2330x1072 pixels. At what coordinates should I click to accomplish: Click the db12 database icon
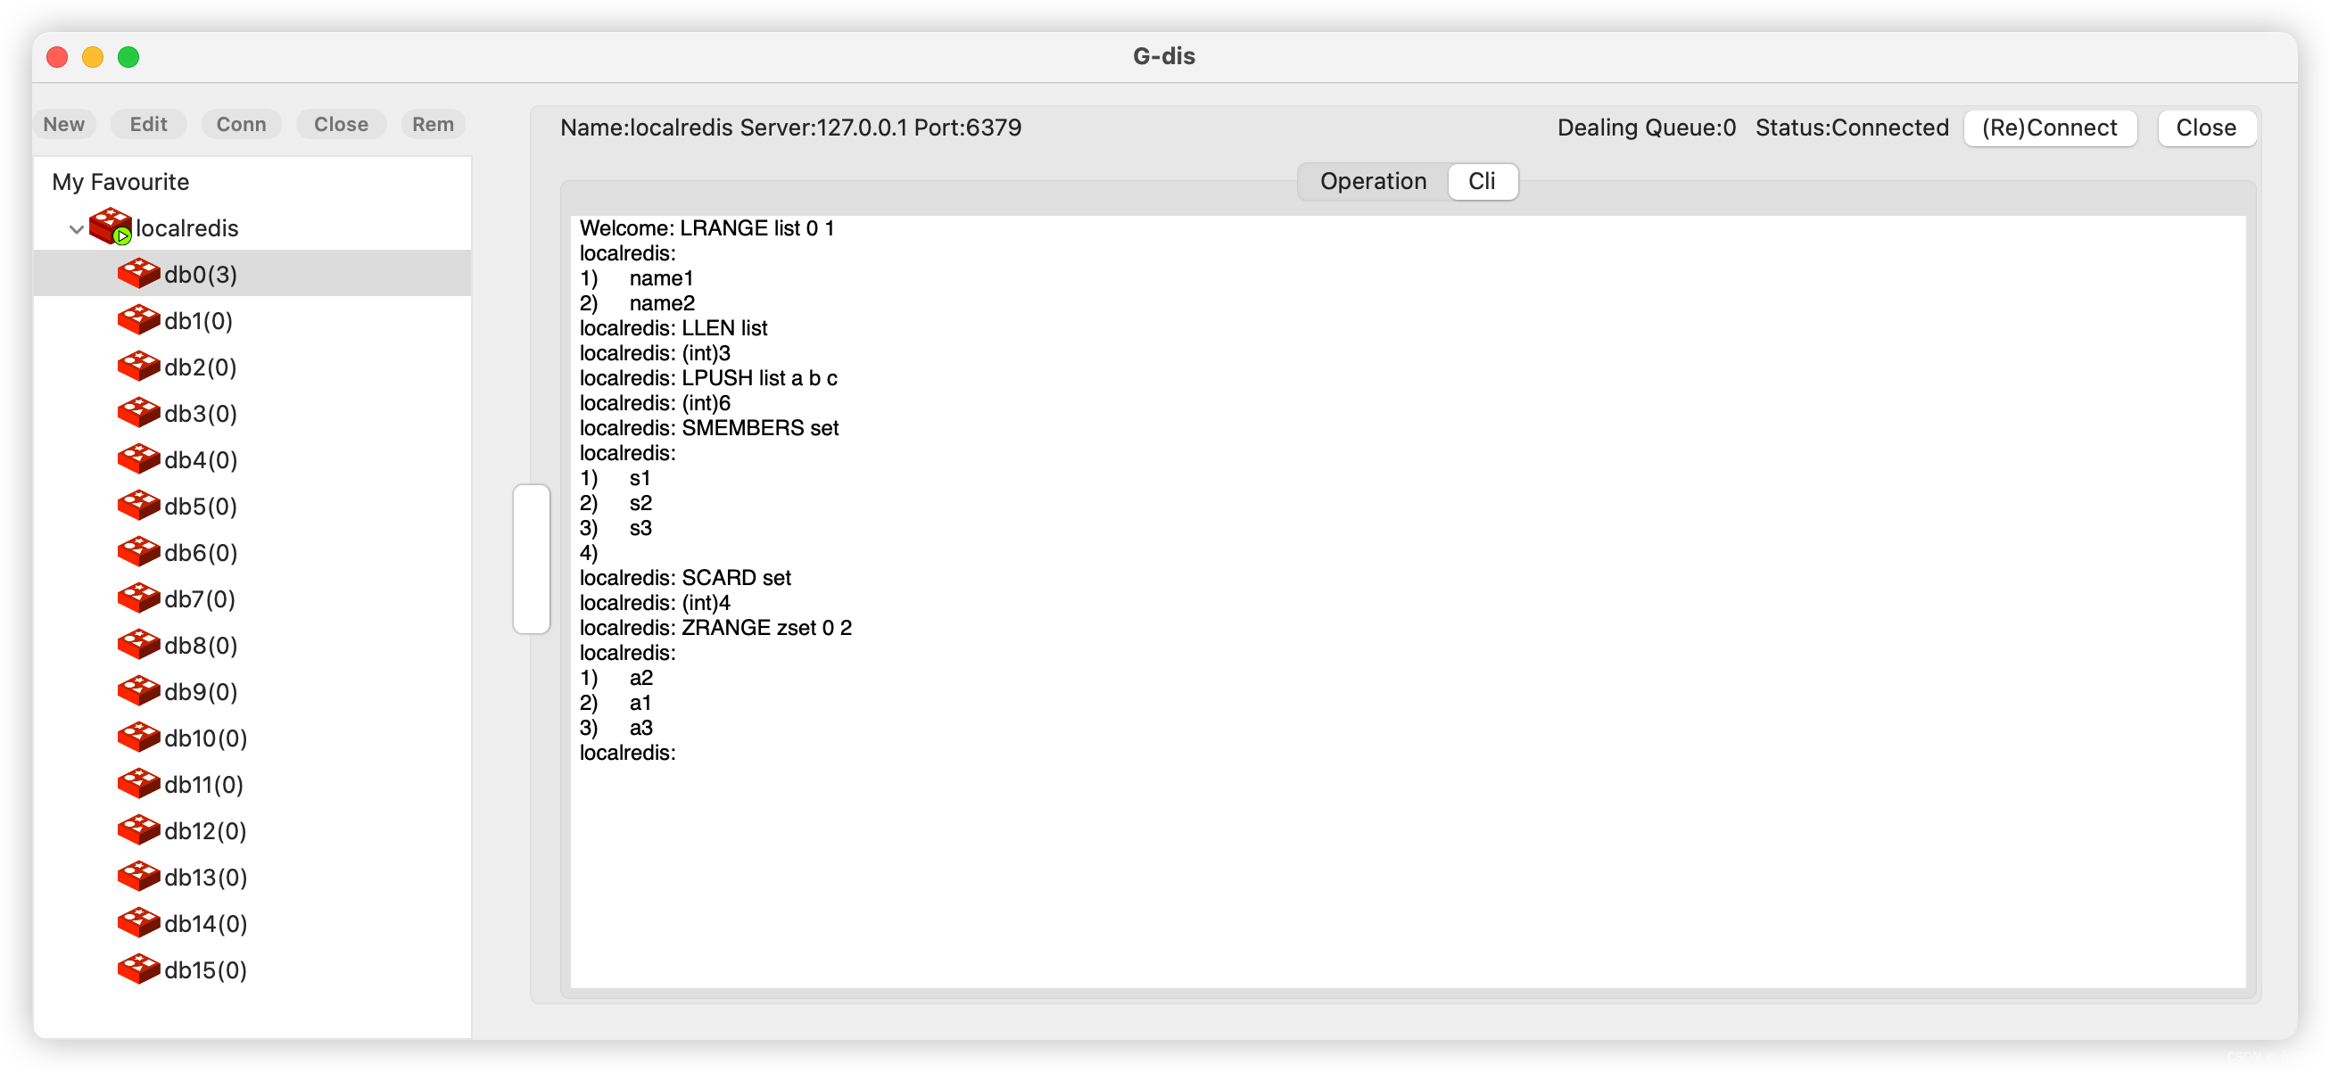(x=138, y=829)
